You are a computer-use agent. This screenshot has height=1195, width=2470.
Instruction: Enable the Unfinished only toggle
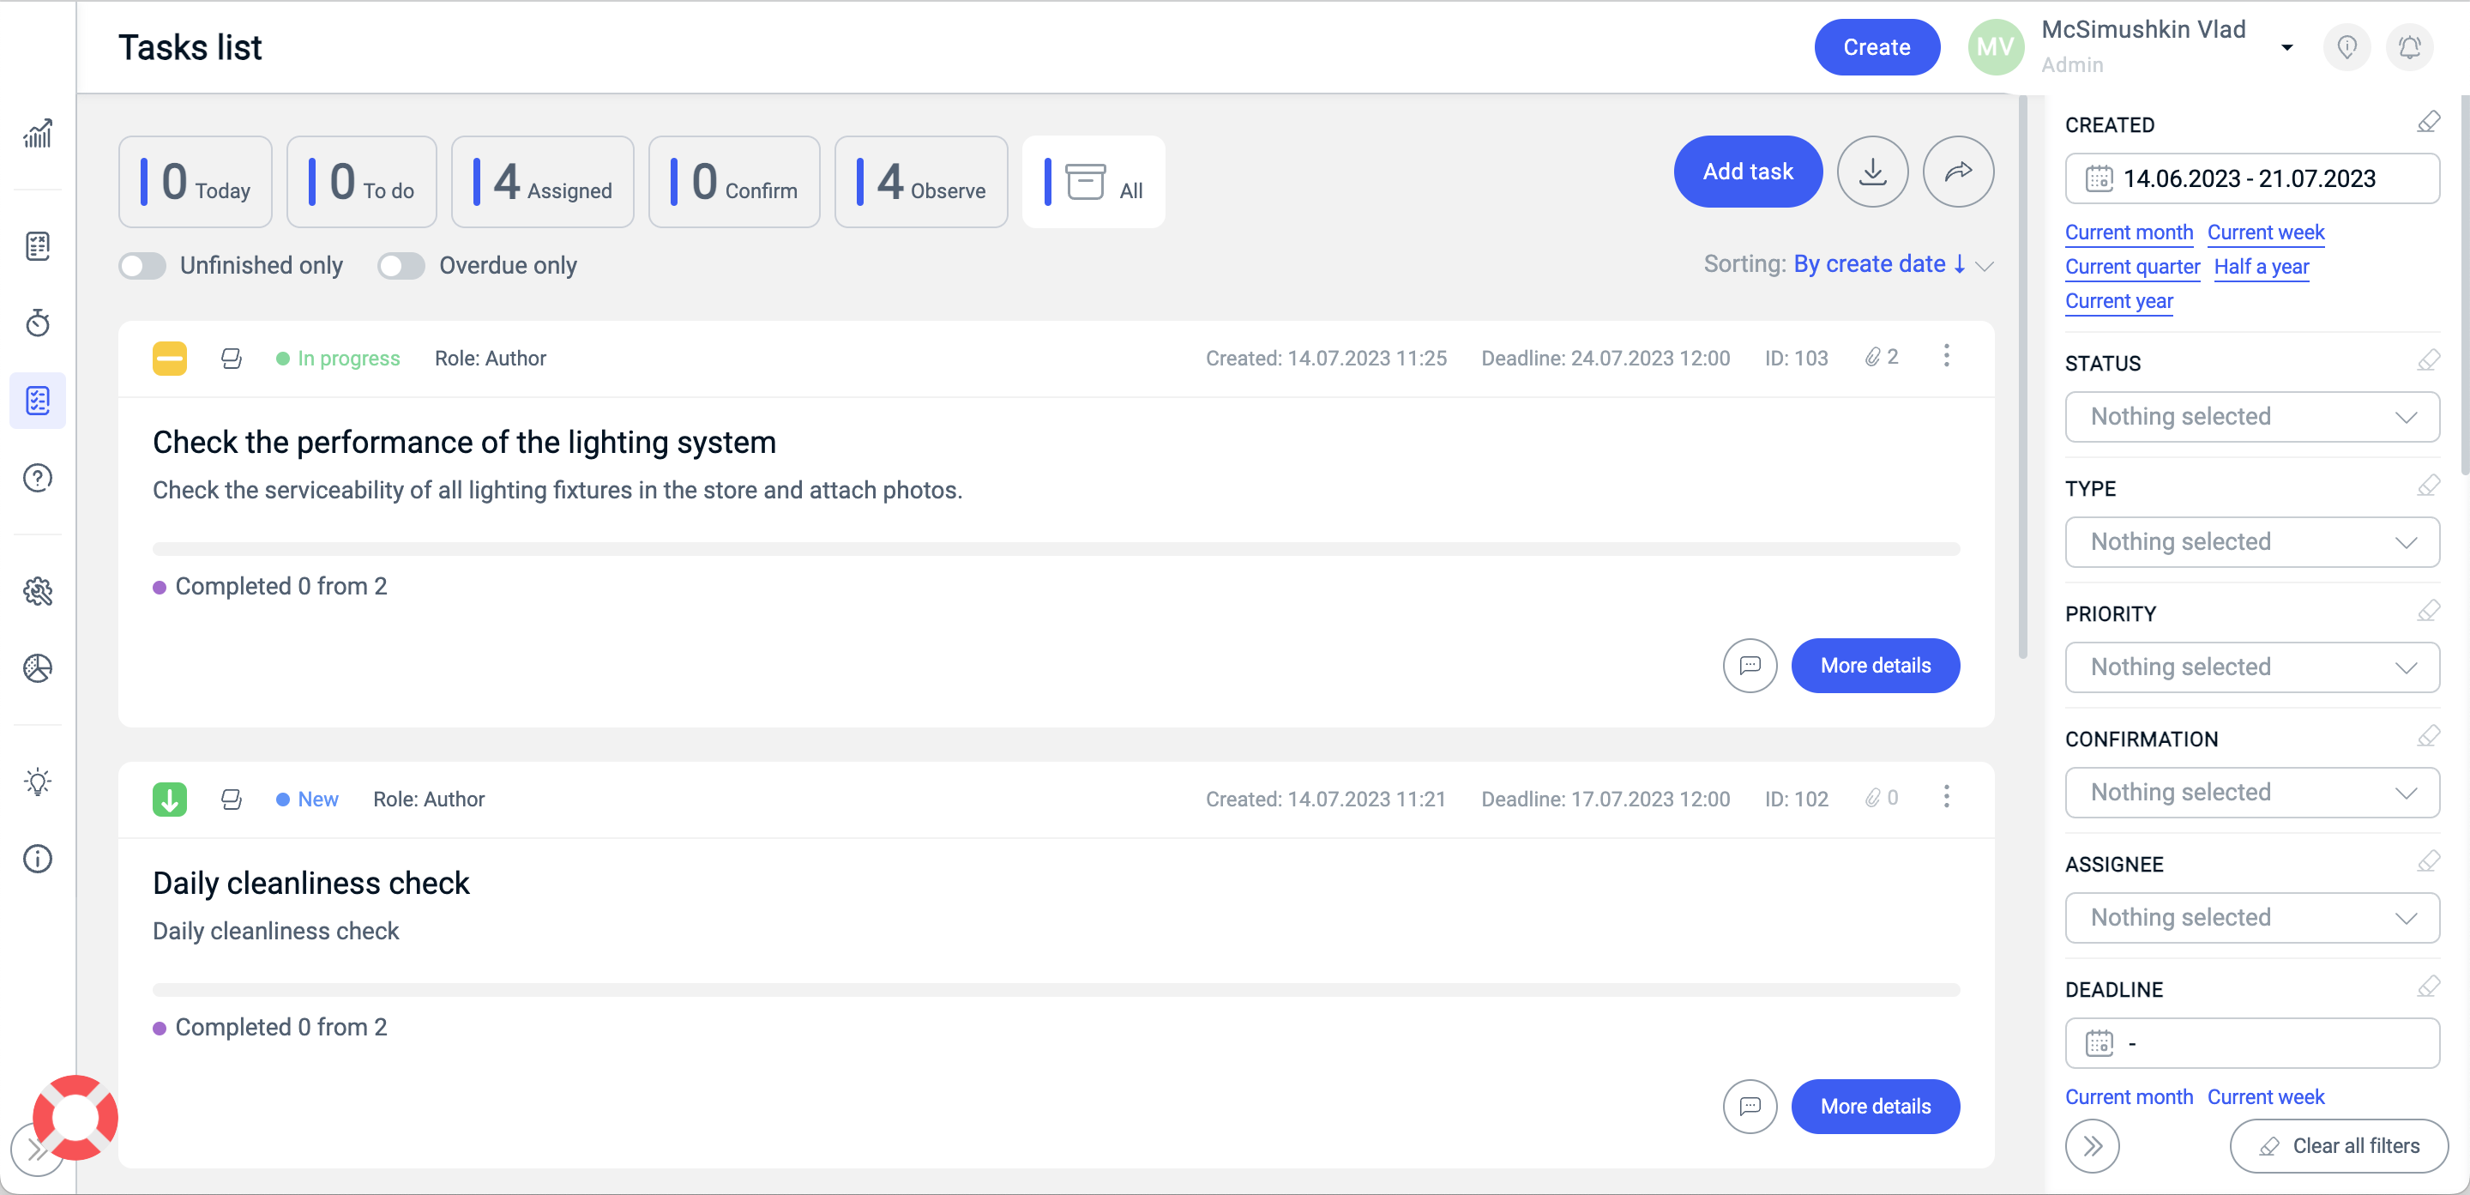click(x=143, y=266)
